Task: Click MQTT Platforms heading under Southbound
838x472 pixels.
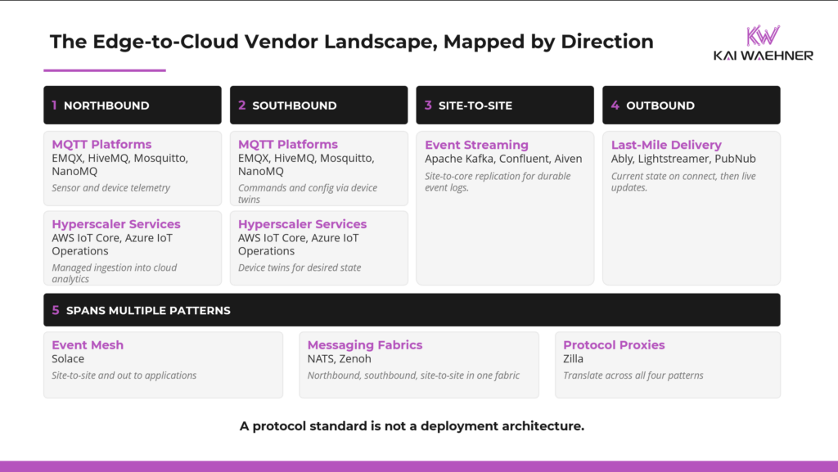Action: coord(288,144)
